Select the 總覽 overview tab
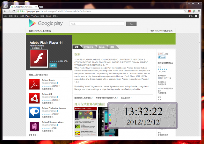The width and height of the screenshot is (204, 144). (x=77, y=47)
